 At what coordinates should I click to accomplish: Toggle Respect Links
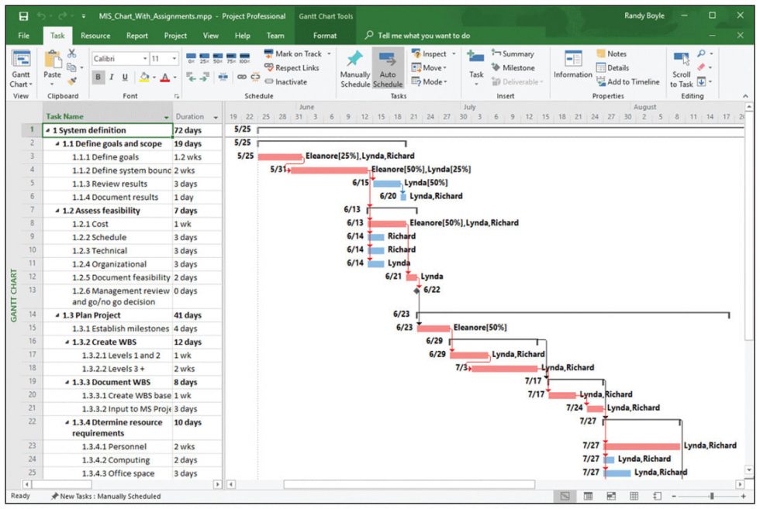[292, 68]
